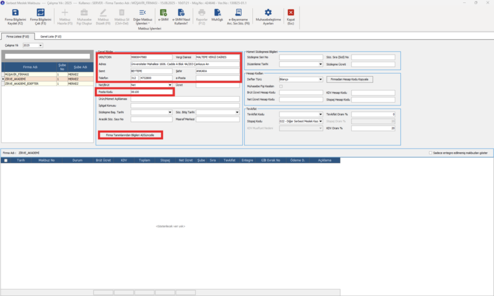Open e-SMM Nasıl Kullanılır help icon

pos(181,13)
